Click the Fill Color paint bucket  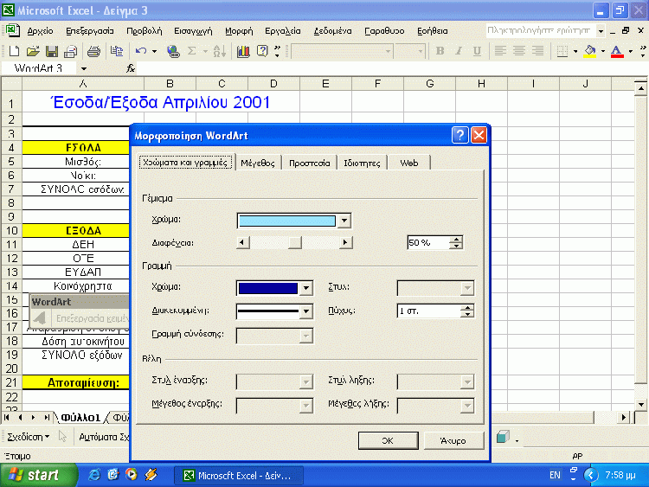point(590,51)
